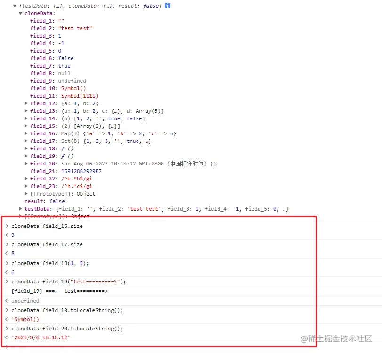This screenshot has width=382, height=353.
Task: Expand field_22 regex /^a.*b$/gi
Action: point(26,179)
